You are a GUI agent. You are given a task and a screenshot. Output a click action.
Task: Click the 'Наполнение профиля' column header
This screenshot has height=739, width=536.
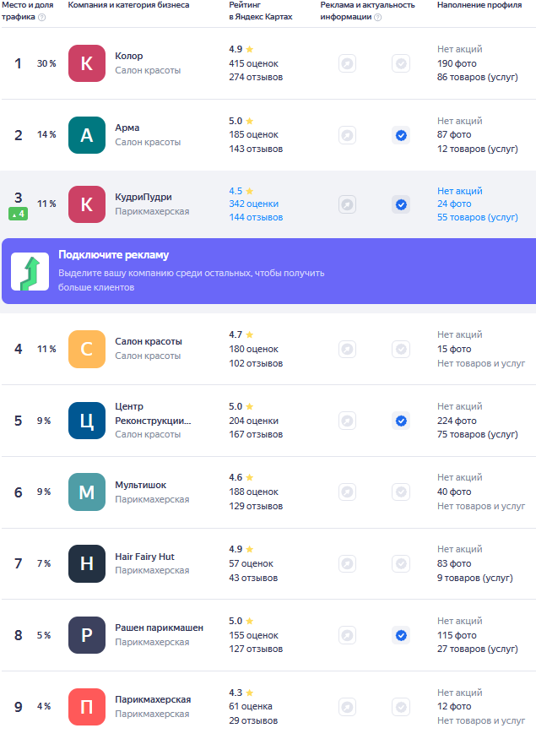(479, 5)
